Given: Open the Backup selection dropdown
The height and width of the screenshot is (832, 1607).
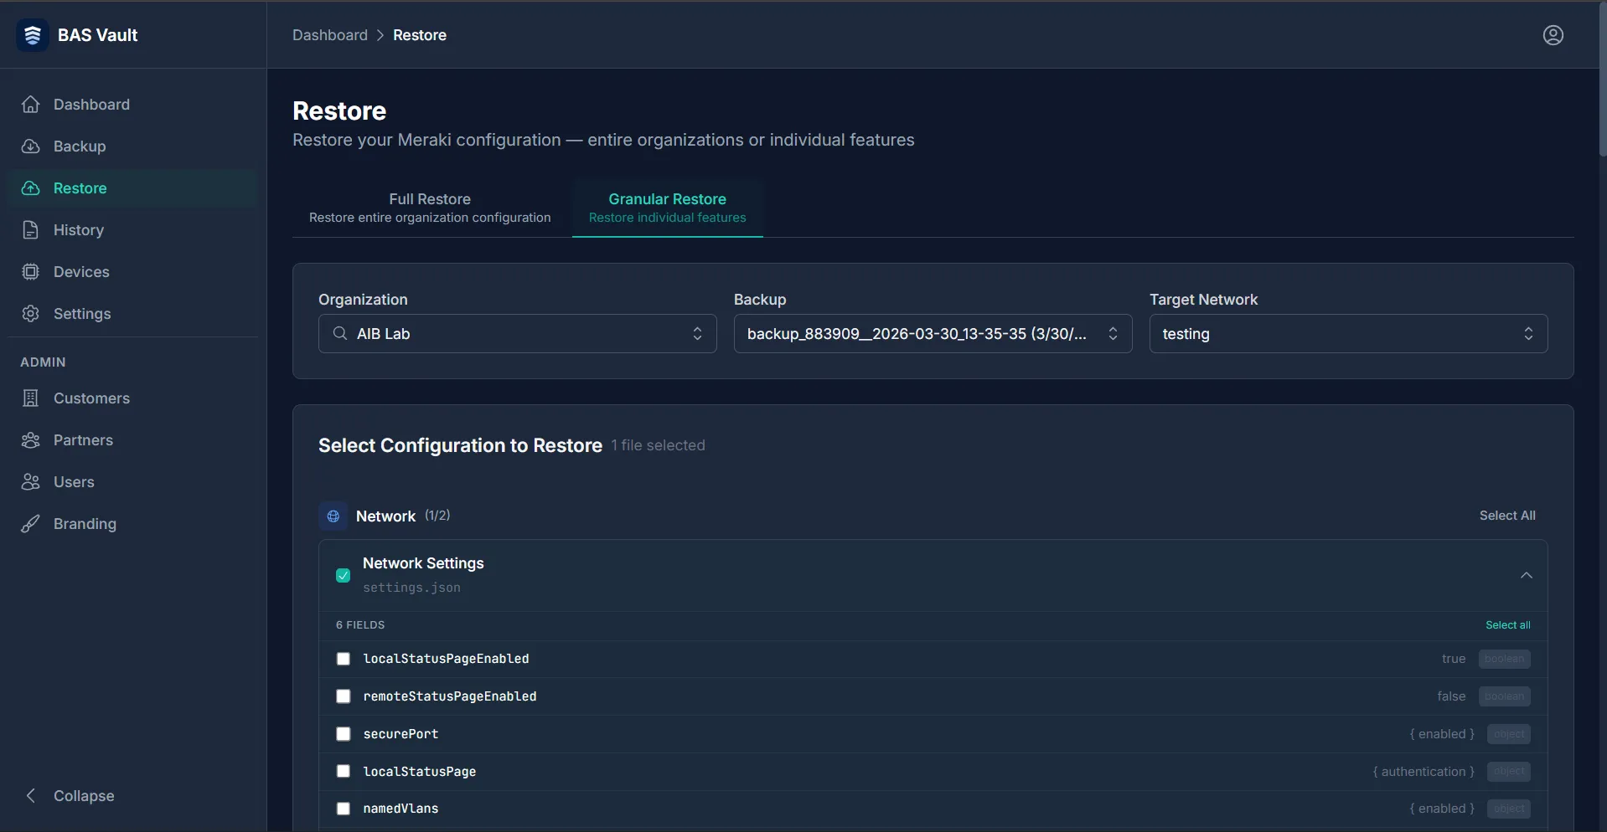Looking at the screenshot, I should (x=933, y=333).
